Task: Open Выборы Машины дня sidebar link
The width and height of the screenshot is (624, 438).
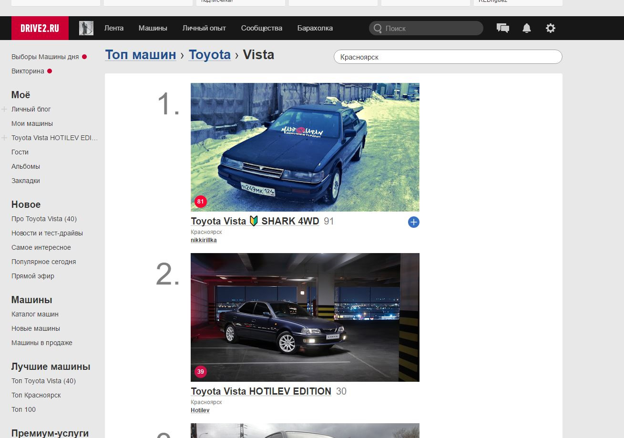Action: 45,57
